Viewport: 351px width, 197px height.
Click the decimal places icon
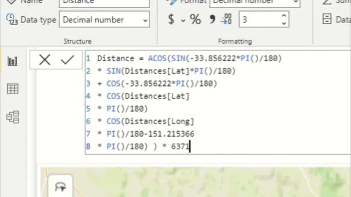pos(227,19)
